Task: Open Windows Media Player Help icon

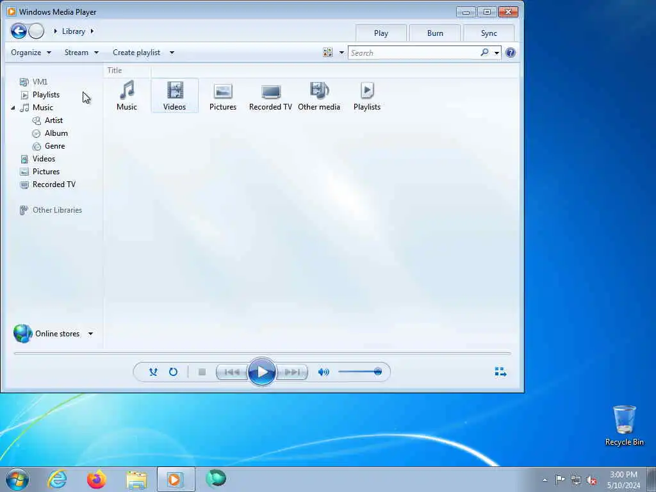Action: pos(511,53)
